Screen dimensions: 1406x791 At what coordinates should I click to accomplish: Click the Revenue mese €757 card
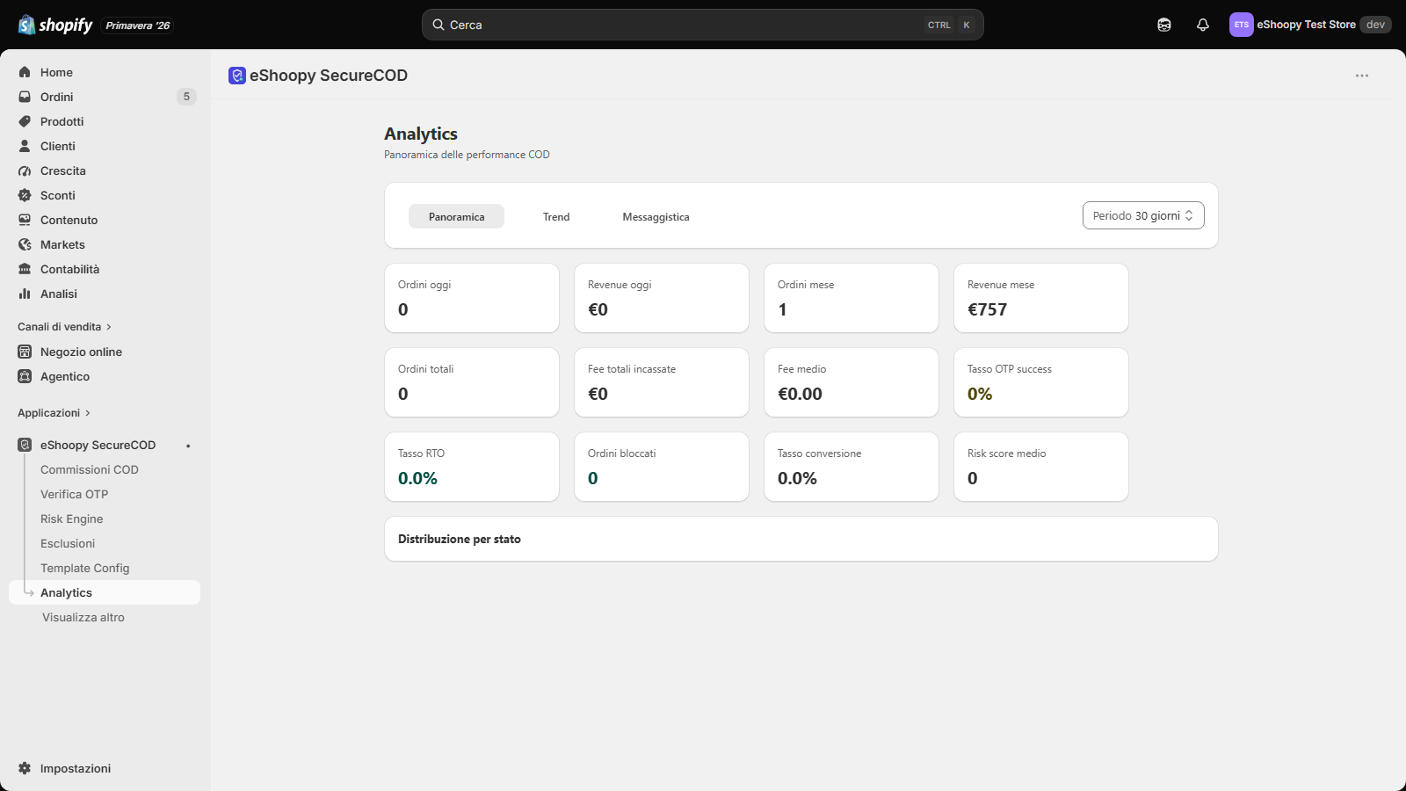coord(1041,298)
